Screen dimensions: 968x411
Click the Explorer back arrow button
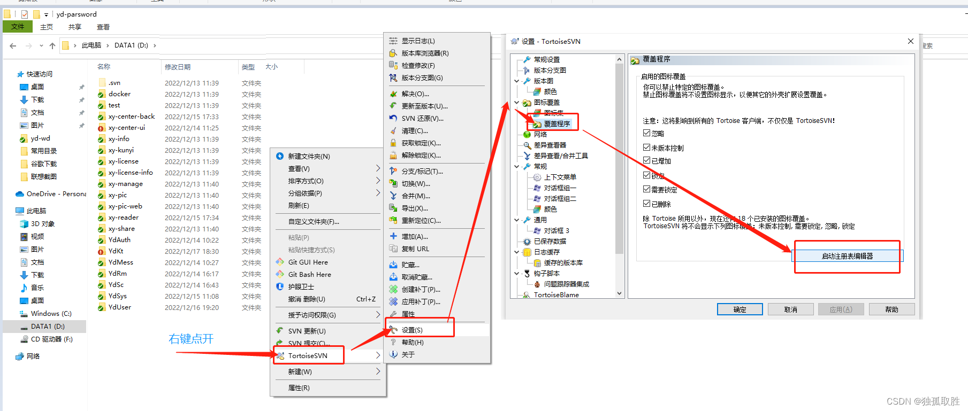13,46
